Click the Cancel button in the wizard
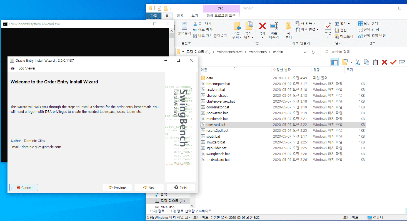The height and width of the screenshot is (221, 407). [x=24, y=188]
